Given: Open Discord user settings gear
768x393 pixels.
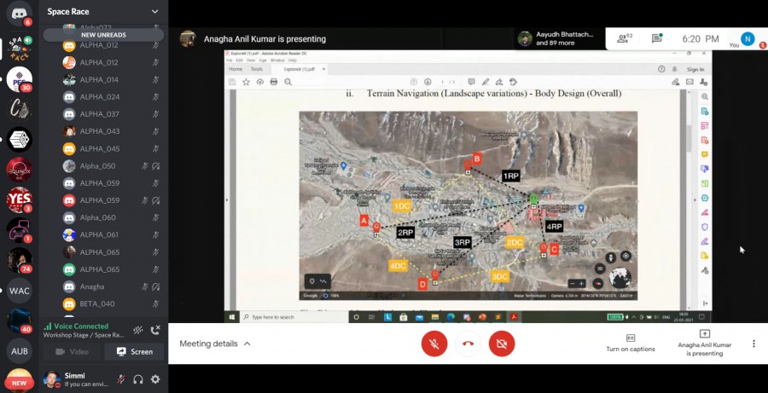Looking at the screenshot, I should click(x=155, y=379).
